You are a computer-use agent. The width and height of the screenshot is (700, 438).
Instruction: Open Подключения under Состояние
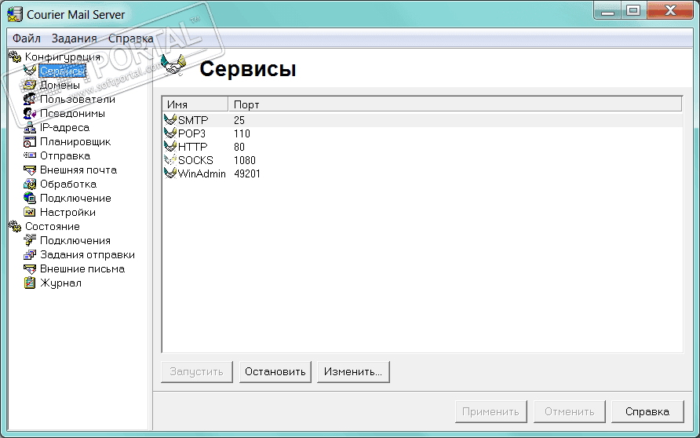(x=75, y=240)
